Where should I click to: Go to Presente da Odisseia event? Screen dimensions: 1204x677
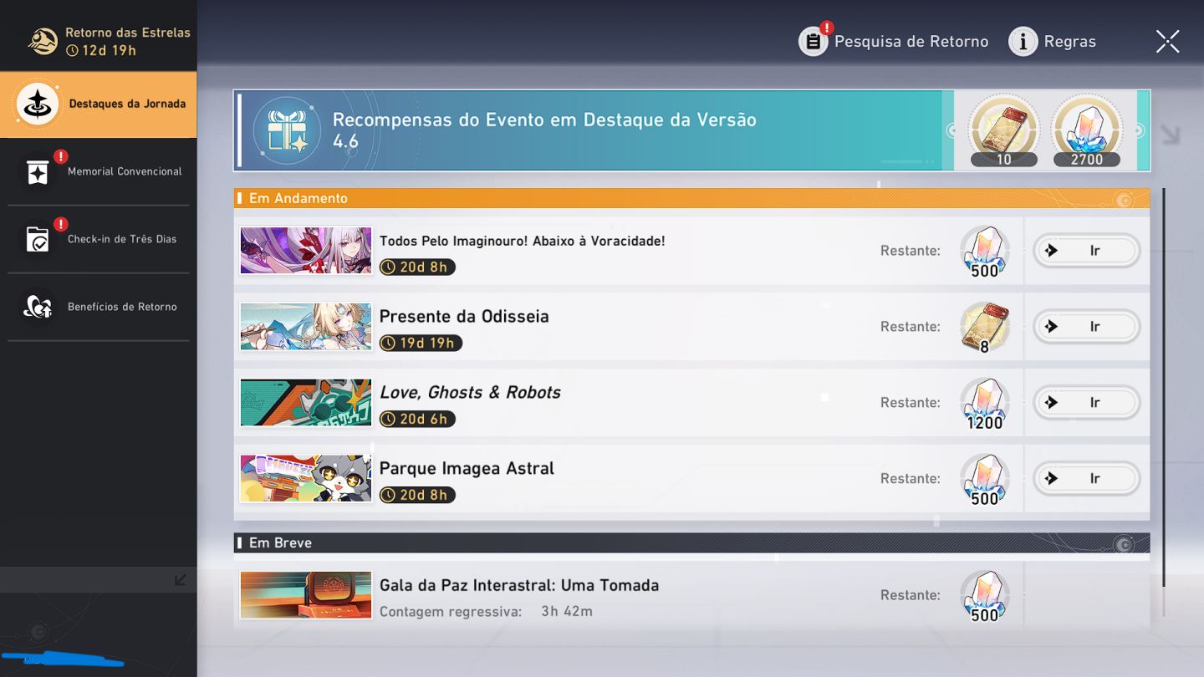pos(1087,327)
